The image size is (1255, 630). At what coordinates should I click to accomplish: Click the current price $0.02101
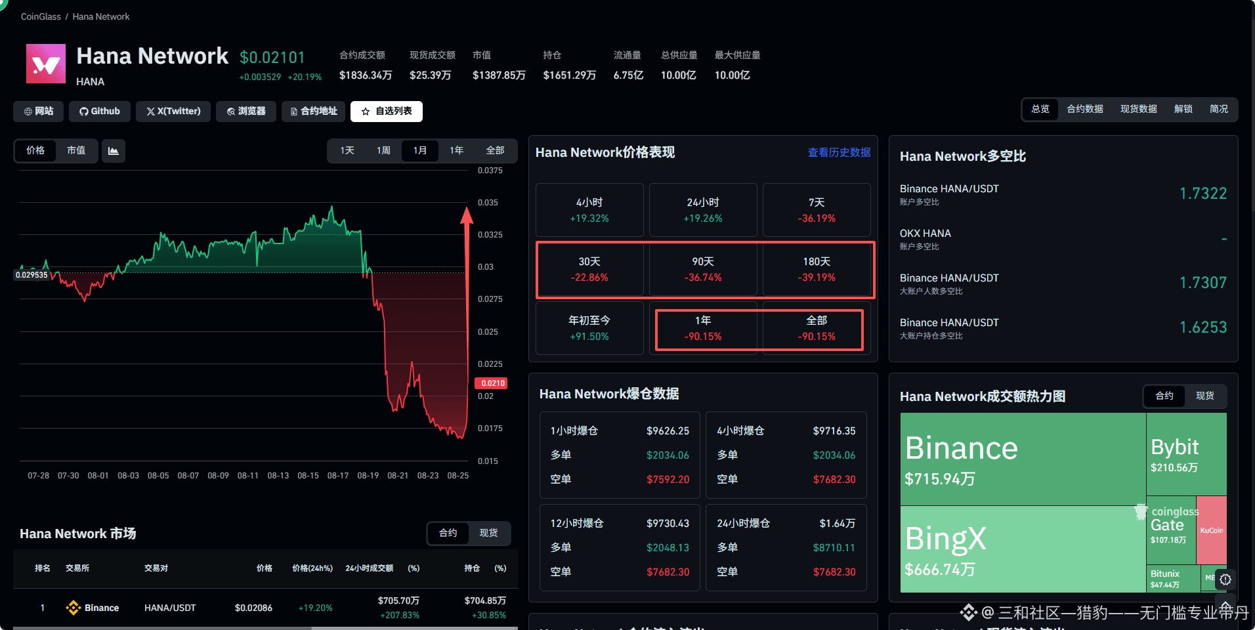pos(272,58)
